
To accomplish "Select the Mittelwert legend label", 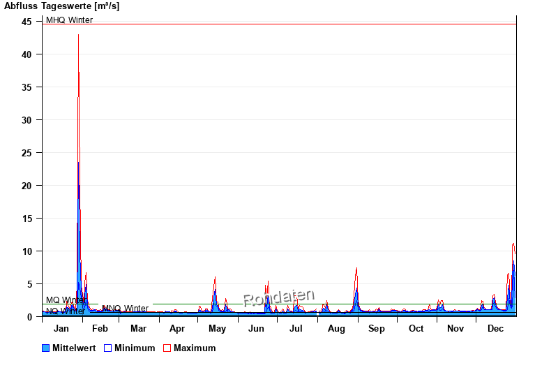I will tap(75, 348).
